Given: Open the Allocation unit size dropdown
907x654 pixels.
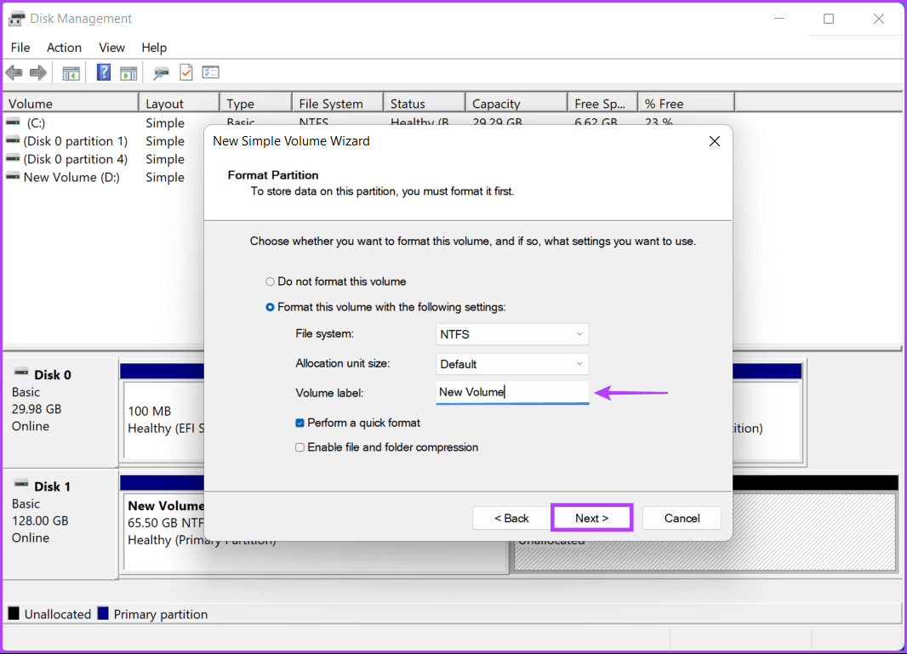Looking at the screenshot, I should click(x=512, y=364).
